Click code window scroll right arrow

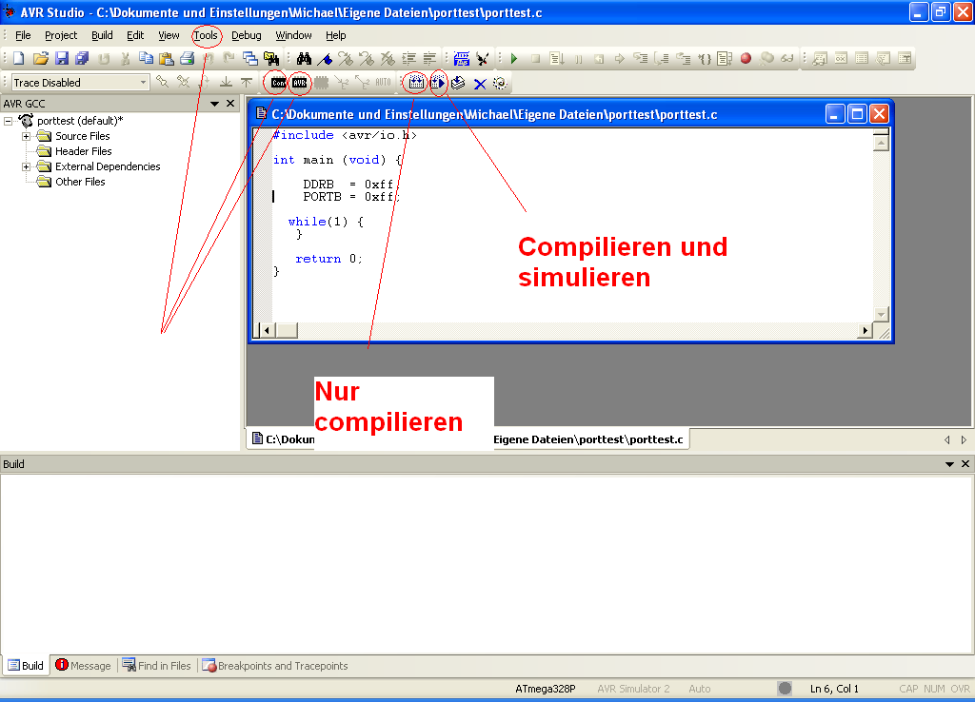[x=865, y=330]
